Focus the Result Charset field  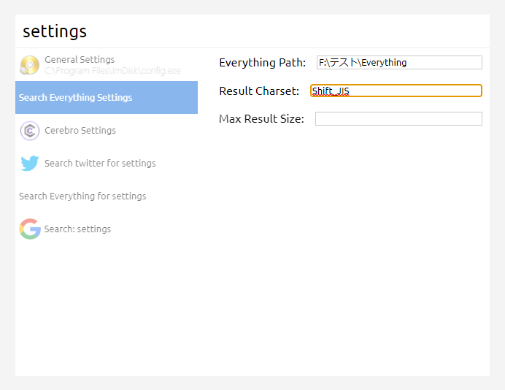pos(396,91)
